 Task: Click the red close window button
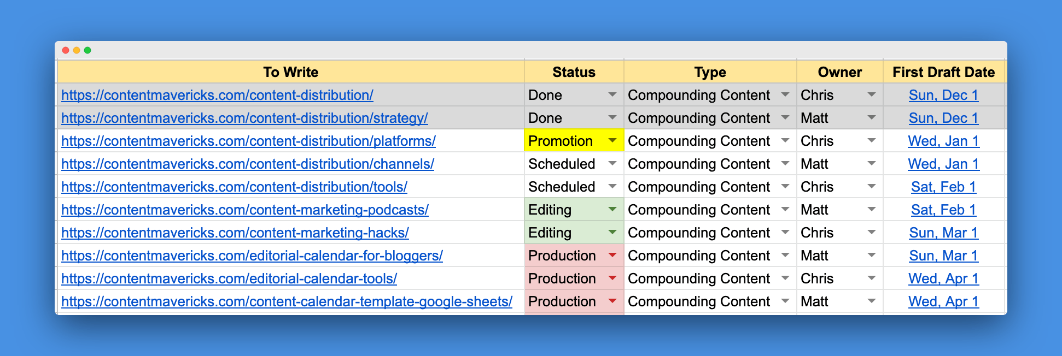(66, 50)
